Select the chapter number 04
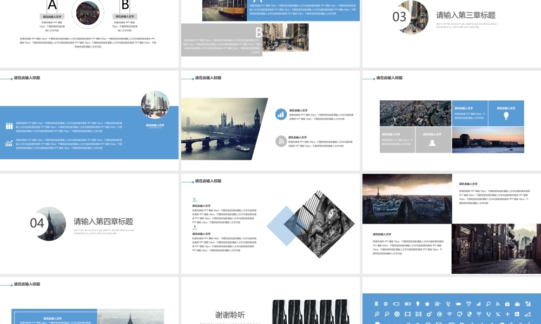541x324 pixels. (37, 223)
